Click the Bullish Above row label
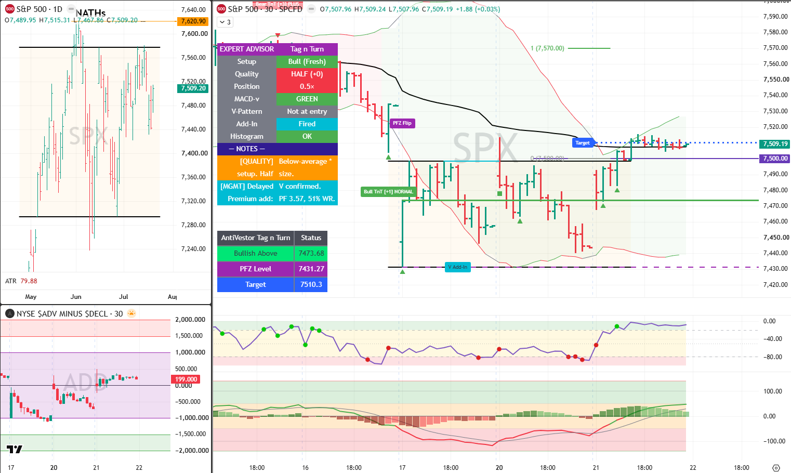The image size is (791, 473). 256,253
